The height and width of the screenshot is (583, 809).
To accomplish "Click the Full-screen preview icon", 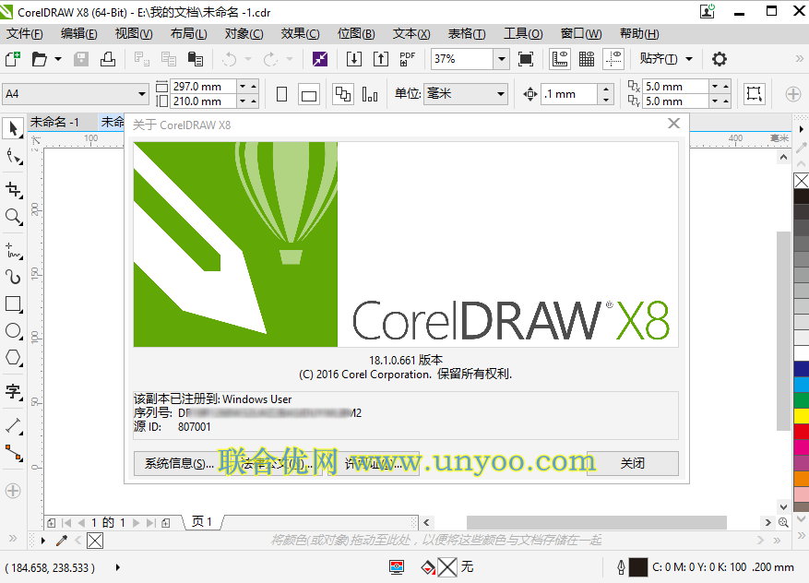I will point(526,59).
